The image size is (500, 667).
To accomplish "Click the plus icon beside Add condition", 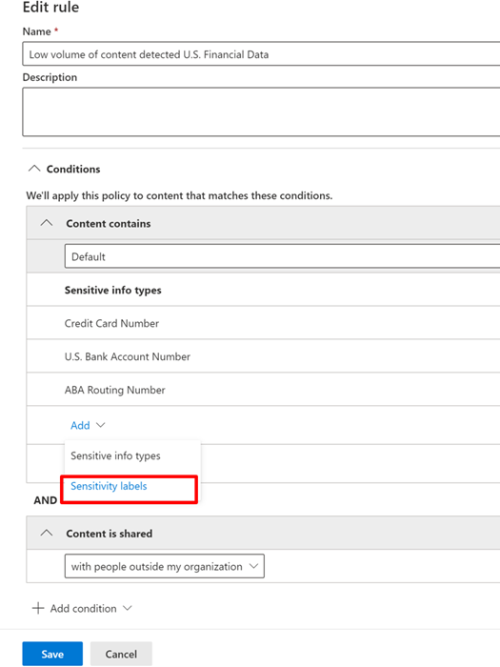I will click(38, 608).
